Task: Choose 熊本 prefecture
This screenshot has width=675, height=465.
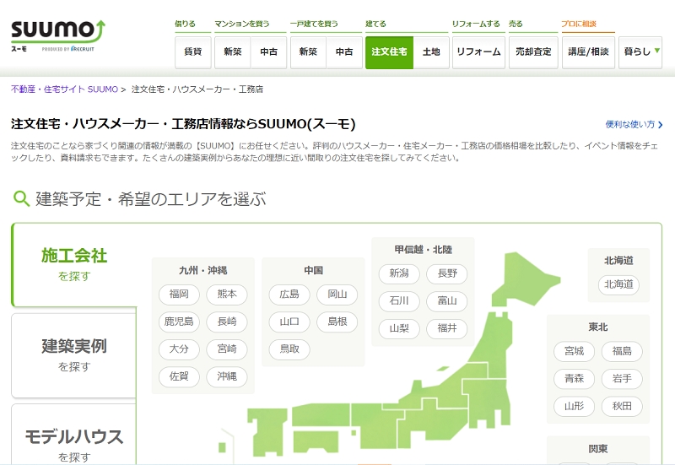Action: 227,294
